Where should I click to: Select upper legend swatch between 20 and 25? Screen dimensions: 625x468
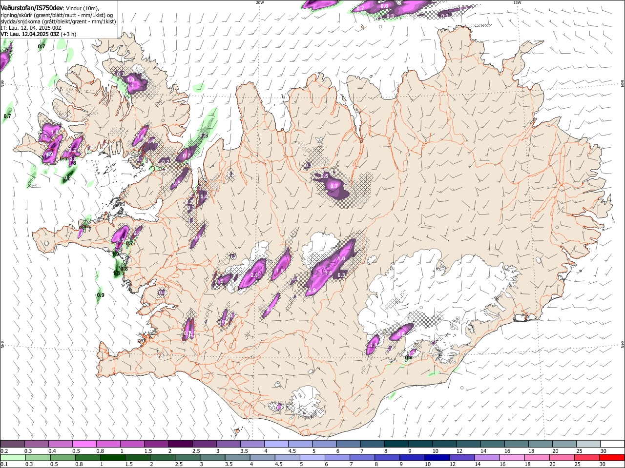(564, 444)
